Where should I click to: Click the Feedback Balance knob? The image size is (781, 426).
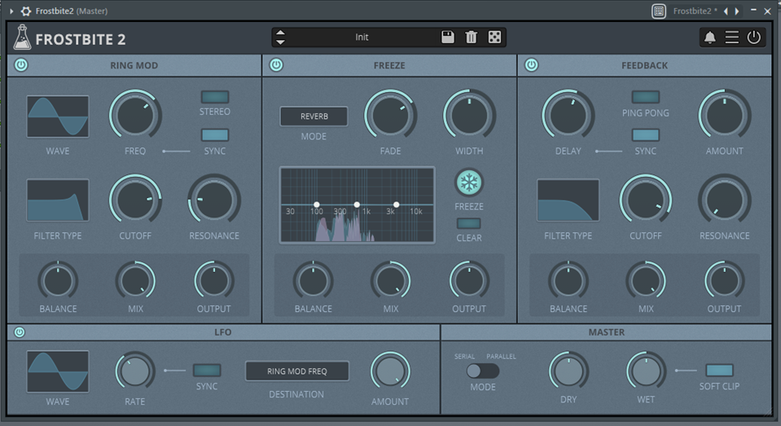[568, 281]
